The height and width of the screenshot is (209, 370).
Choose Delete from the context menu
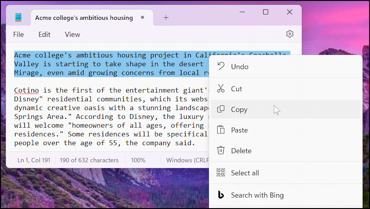pyautogui.click(x=286, y=150)
